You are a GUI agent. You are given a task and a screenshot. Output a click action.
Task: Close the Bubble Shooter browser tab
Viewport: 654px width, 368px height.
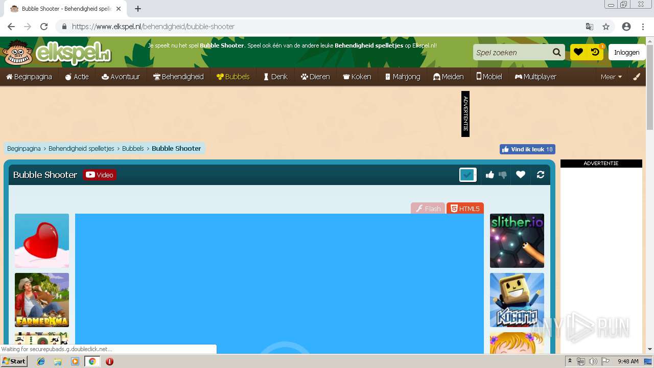point(119,9)
